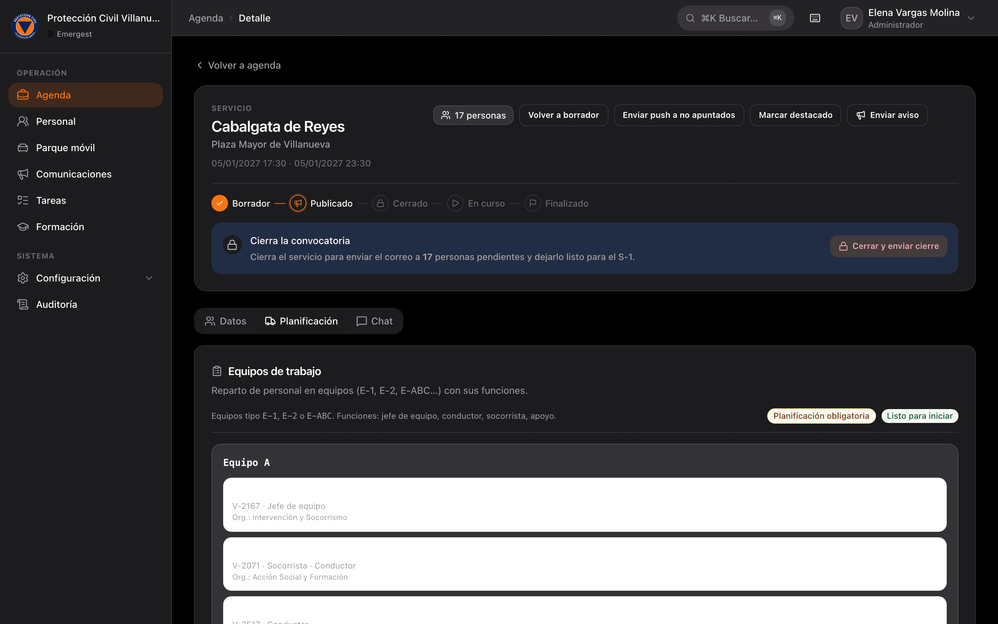Open the Agenda section in sidebar
The image size is (998, 624).
(85, 95)
